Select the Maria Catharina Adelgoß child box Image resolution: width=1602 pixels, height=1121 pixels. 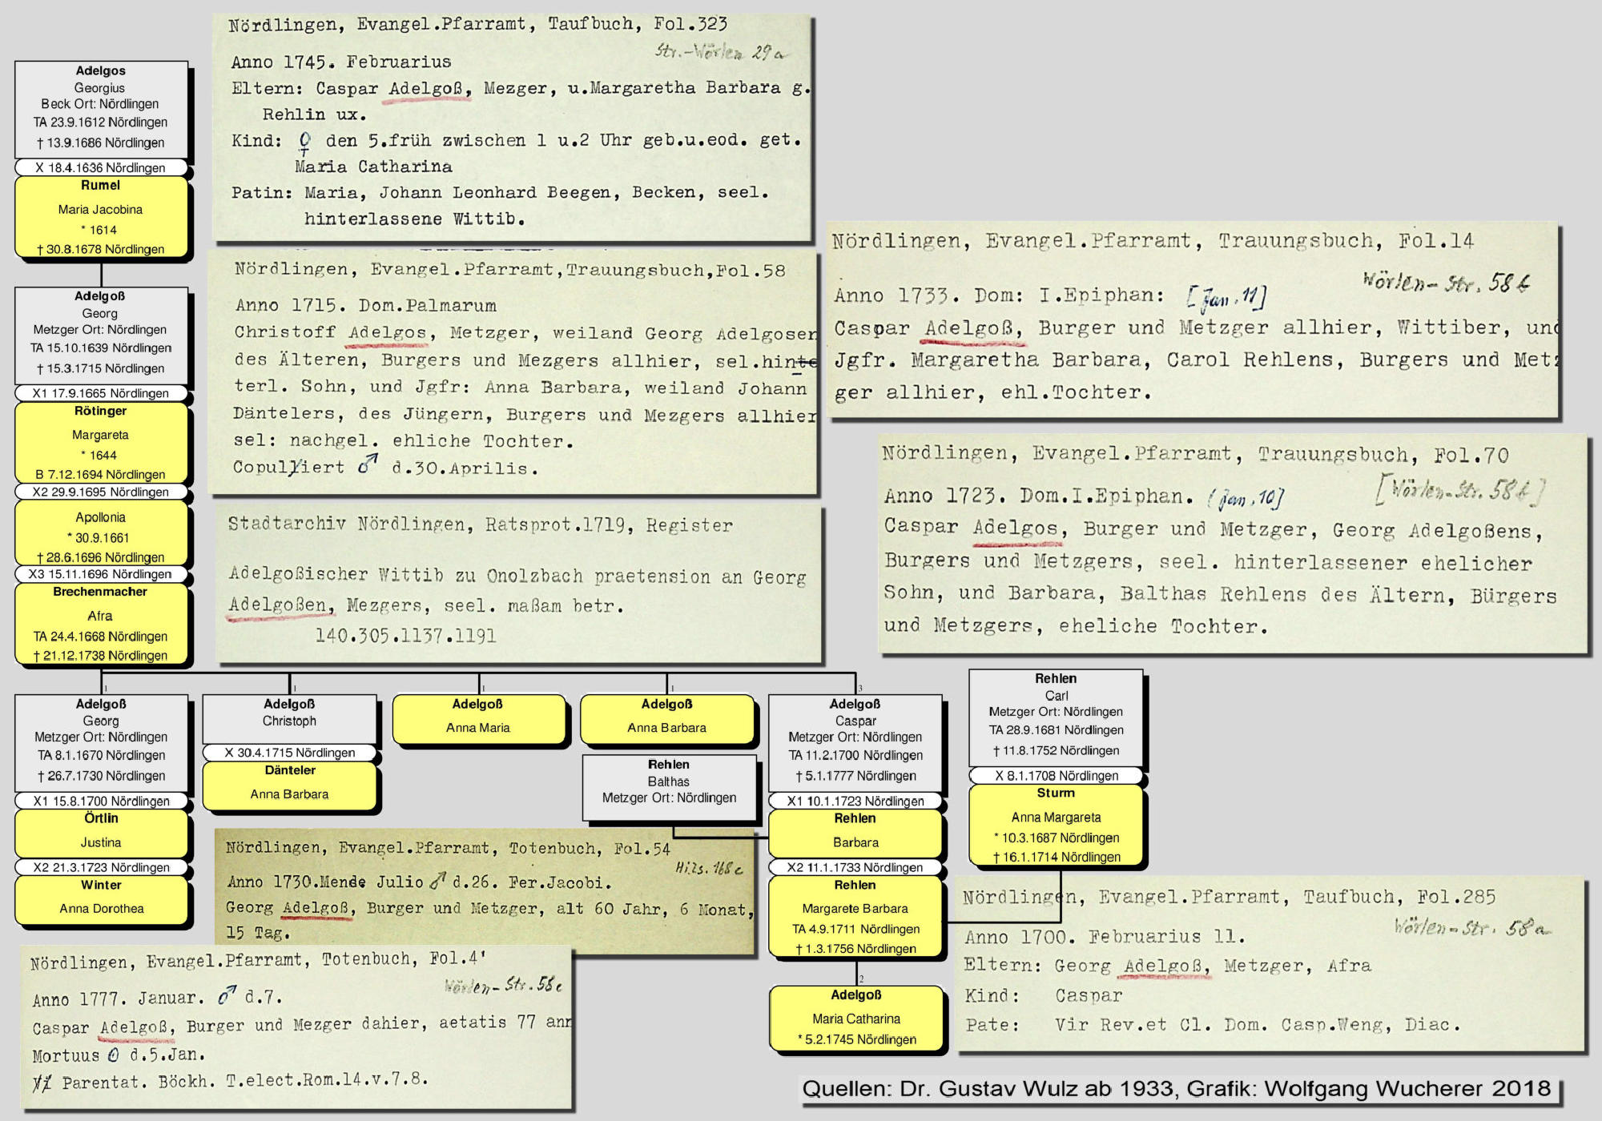[855, 1018]
